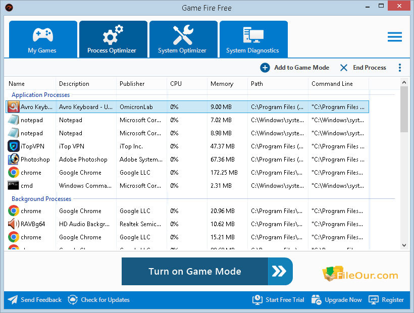Click the 'iTop Inc.' publisher cell
This screenshot has height=313, width=414.
pyautogui.click(x=131, y=146)
